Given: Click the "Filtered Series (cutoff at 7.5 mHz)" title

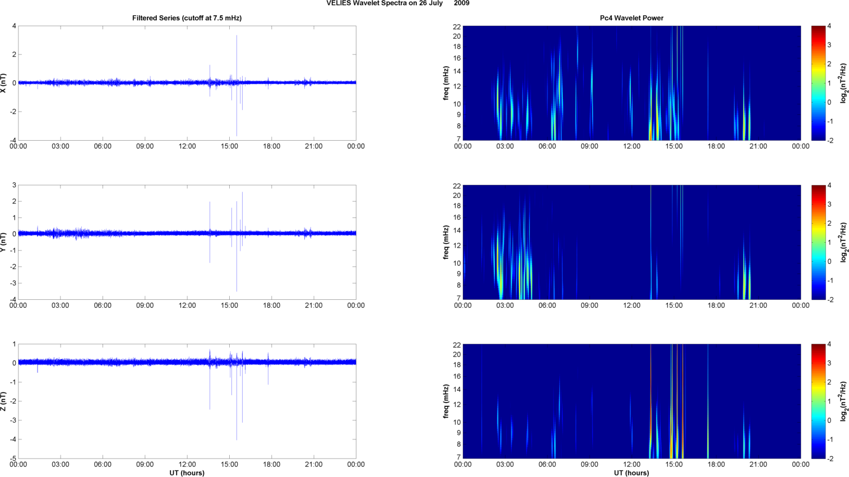Looking at the screenshot, I should pos(187,18).
